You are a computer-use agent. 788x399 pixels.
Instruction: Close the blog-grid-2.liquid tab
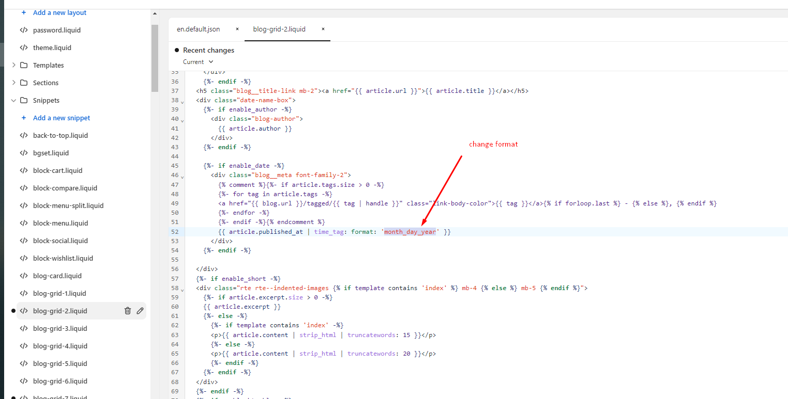[x=323, y=29]
